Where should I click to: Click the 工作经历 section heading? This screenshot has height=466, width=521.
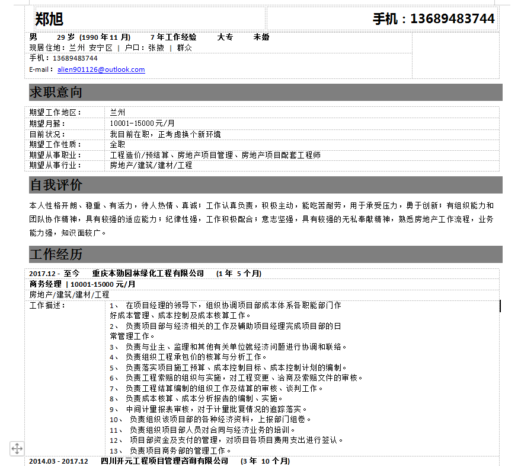56,254
